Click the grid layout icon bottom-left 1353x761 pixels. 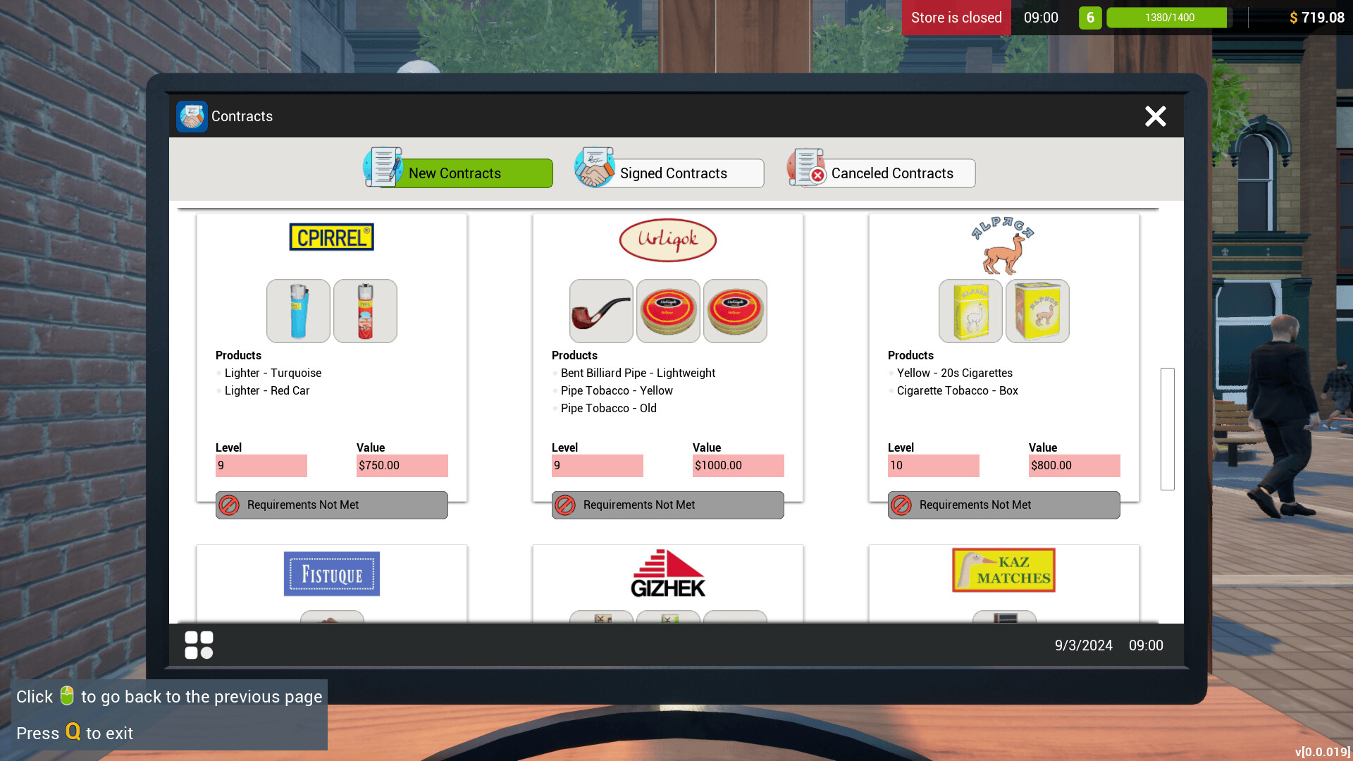coord(198,645)
